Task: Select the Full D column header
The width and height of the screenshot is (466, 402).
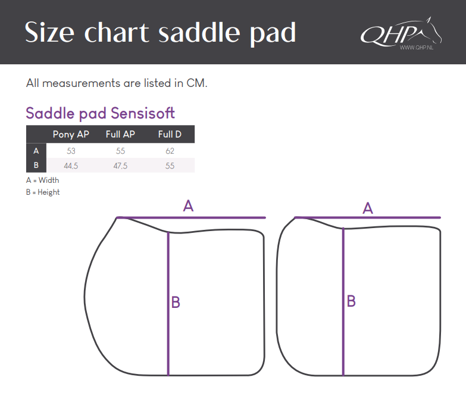Action: 170,134
